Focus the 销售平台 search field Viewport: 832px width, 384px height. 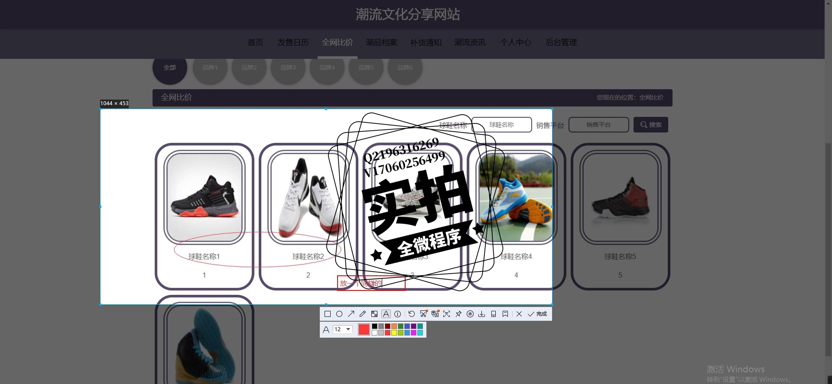(598, 125)
